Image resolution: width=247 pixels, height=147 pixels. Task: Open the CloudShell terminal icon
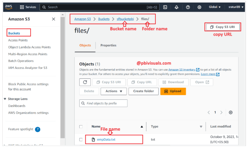pyautogui.click(x=165, y=7)
